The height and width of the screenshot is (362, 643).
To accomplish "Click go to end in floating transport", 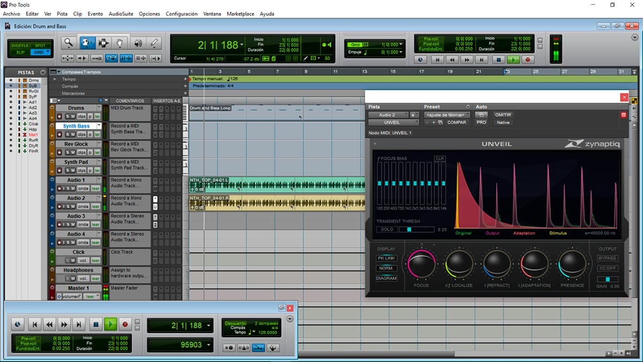I will (79, 324).
